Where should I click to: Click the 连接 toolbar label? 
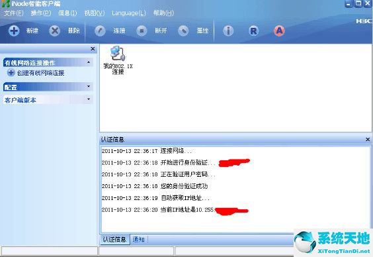pyautogui.click(x=119, y=30)
